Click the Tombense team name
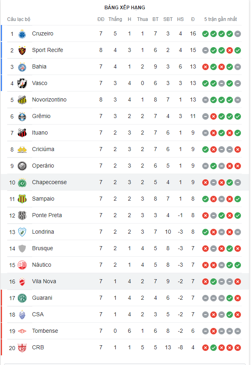This screenshot has height=365, width=251. point(45,331)
